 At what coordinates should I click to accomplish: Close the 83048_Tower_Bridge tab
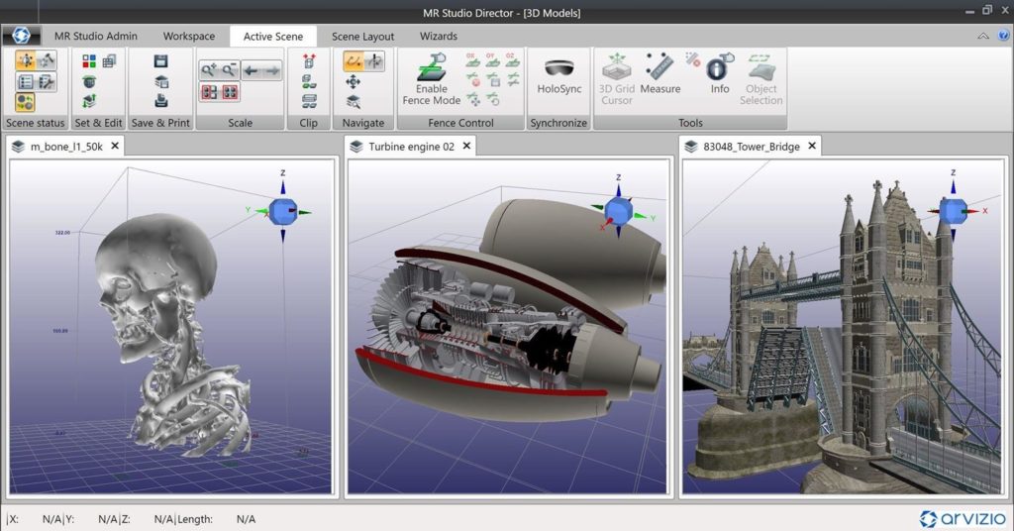pos(812,146)
